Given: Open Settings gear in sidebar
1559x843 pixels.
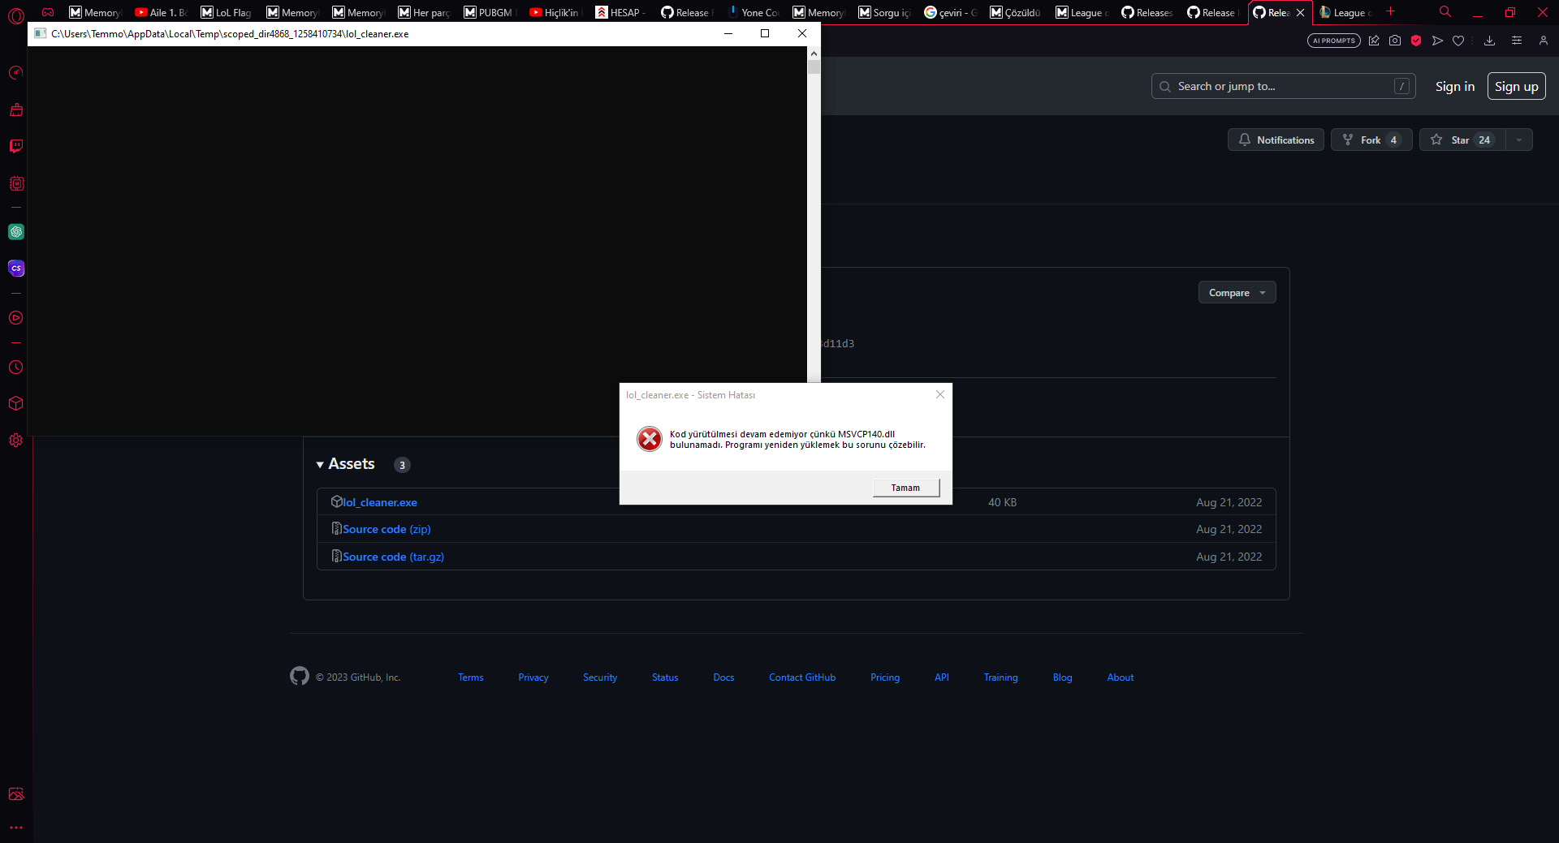Looking at the screenshot, I should click(16, 440).
